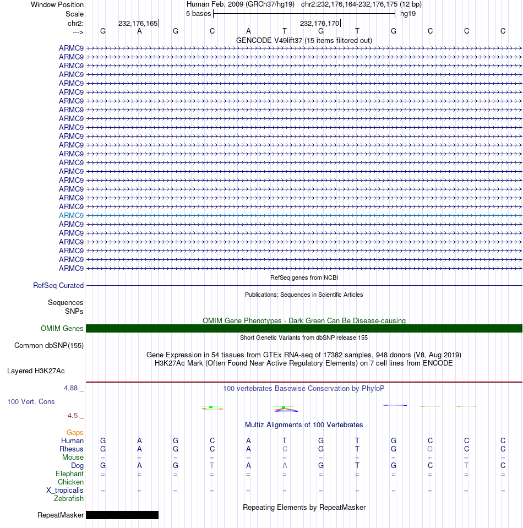This screenshot has width=523, height=528.
Task: Click the '--->' sequence direction label
Action: (78, 32)
